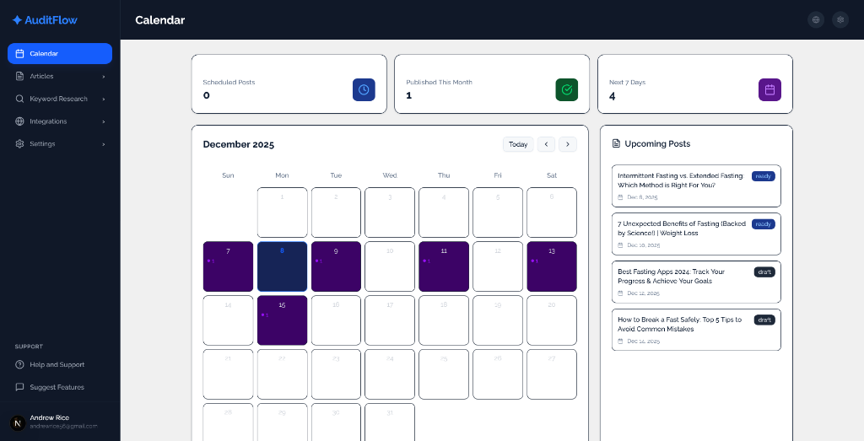Click the gear icon in top bar

840,20
